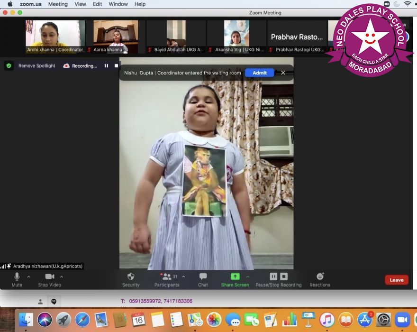Expand audio options arrow next to Mute
The image size is (417, 332).
(28, 277)
